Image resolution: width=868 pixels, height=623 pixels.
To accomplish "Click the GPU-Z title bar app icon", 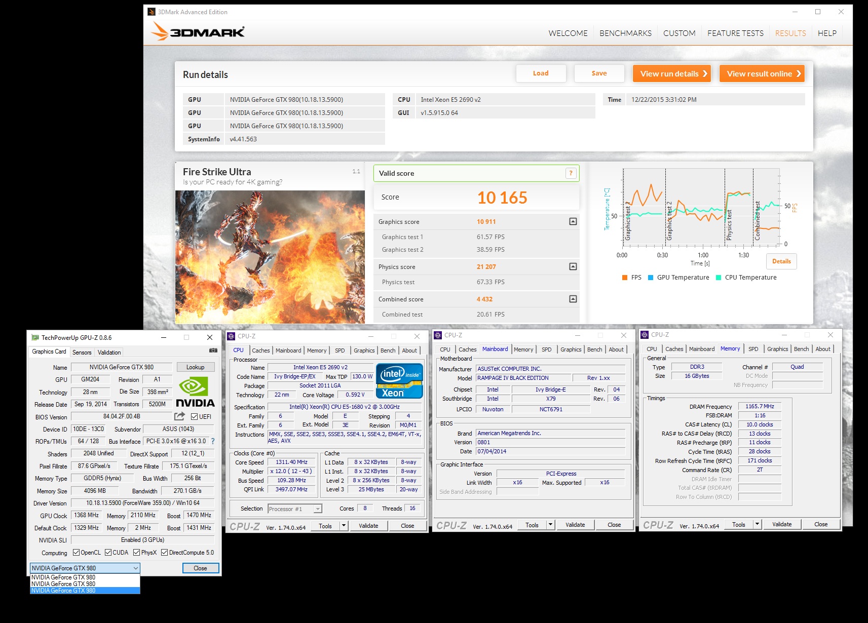I will click(35, 337).
